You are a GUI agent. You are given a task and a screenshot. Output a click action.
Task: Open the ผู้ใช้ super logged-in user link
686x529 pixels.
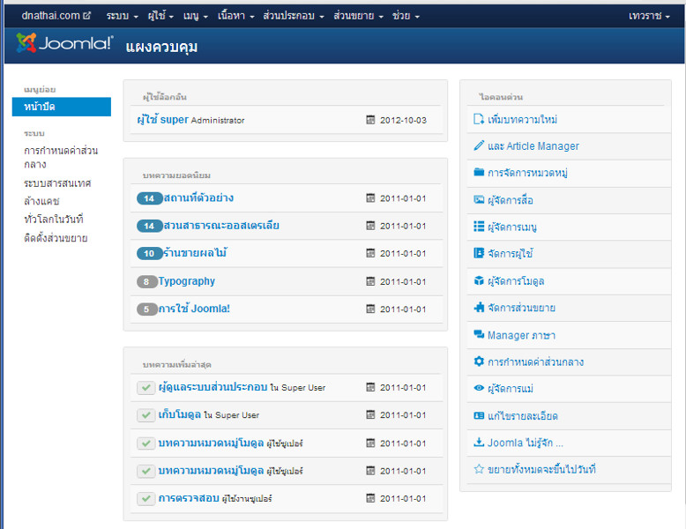pos(163,119)
